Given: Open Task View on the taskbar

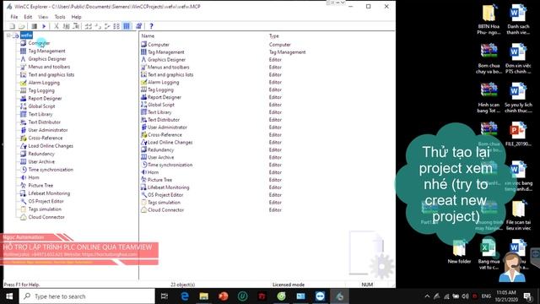Looking at the screenshot, I should (x=165, y=296).
